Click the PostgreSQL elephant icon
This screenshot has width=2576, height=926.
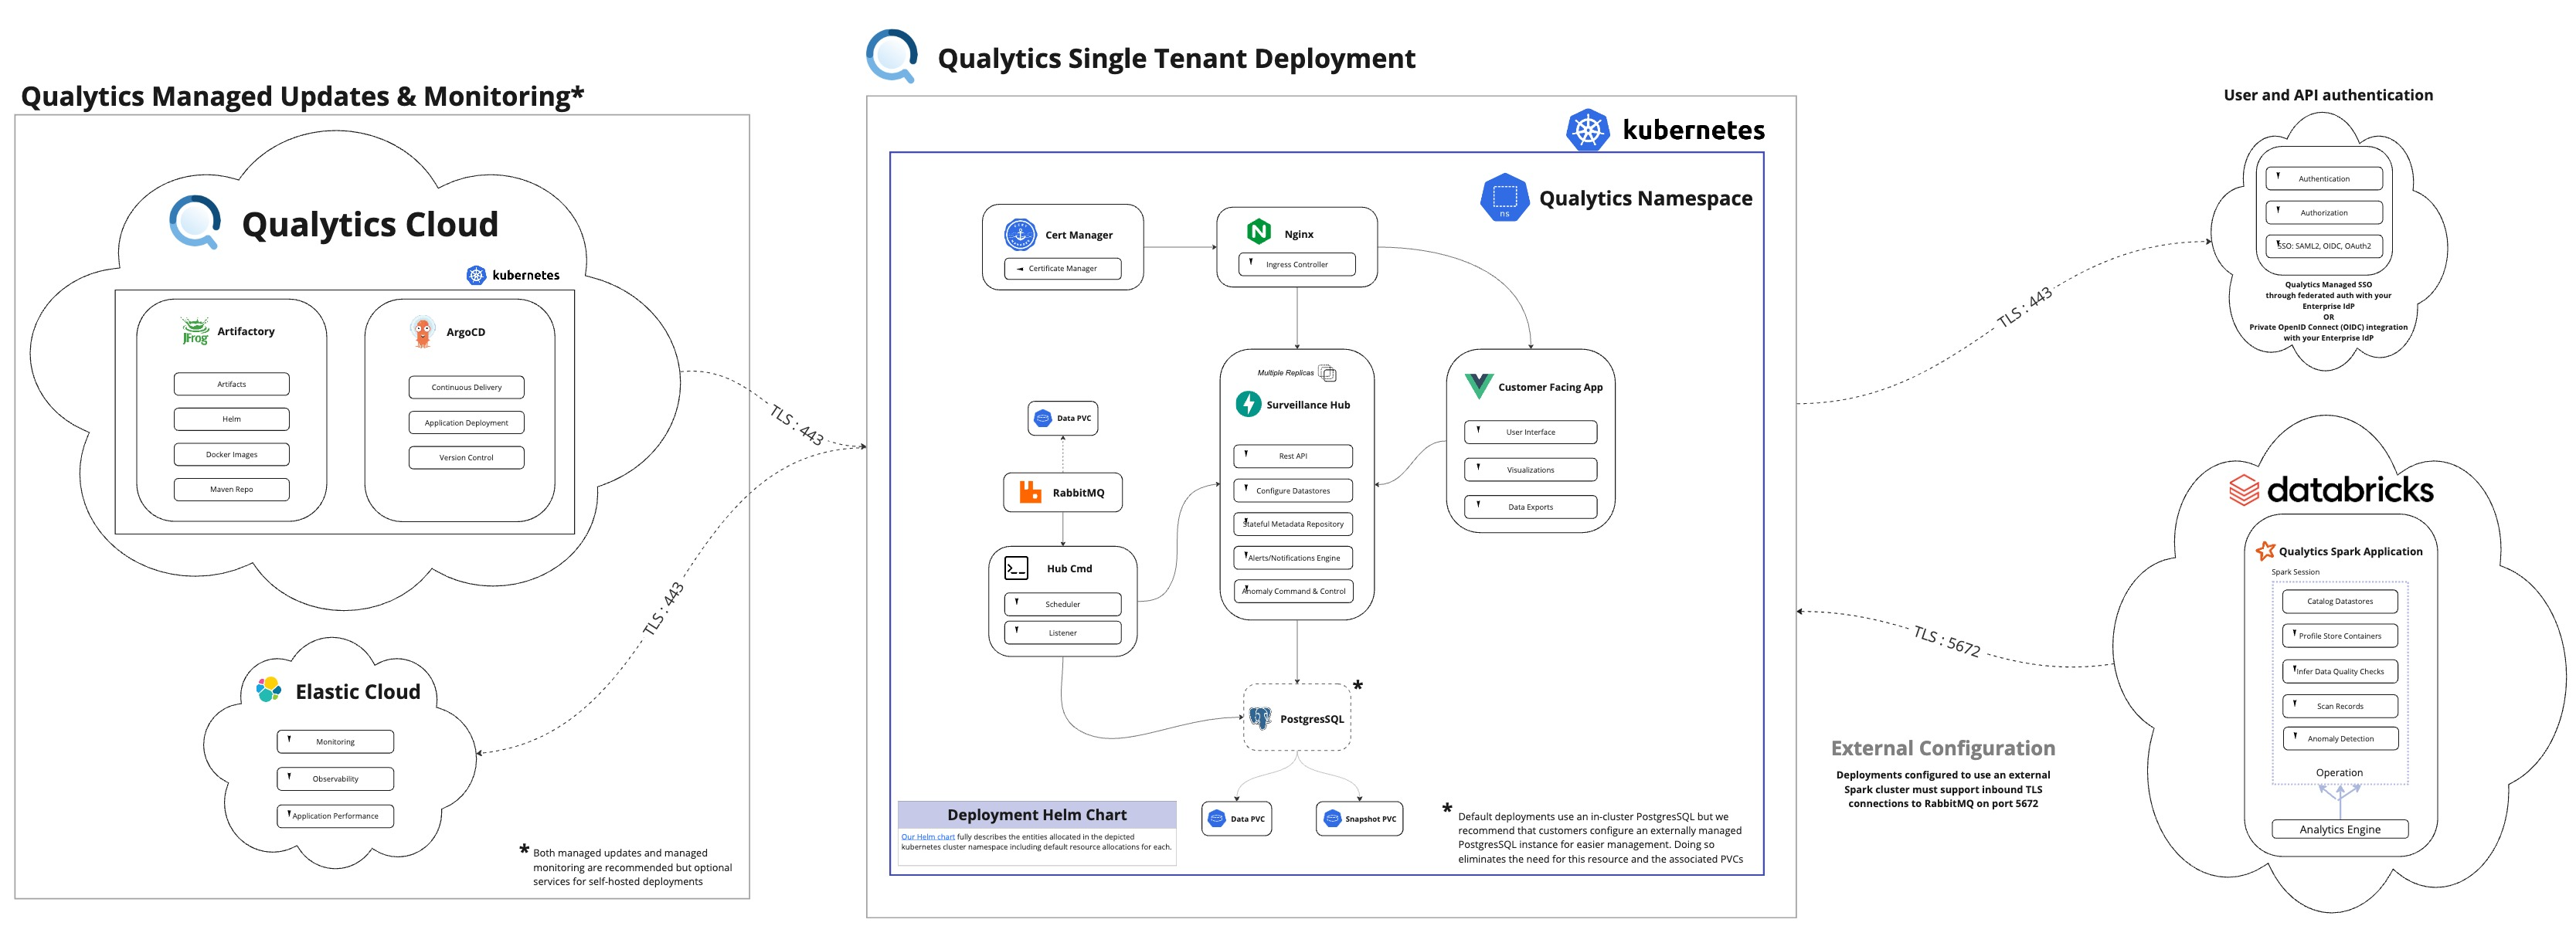pyautogui.click(x=1260, y=718)
